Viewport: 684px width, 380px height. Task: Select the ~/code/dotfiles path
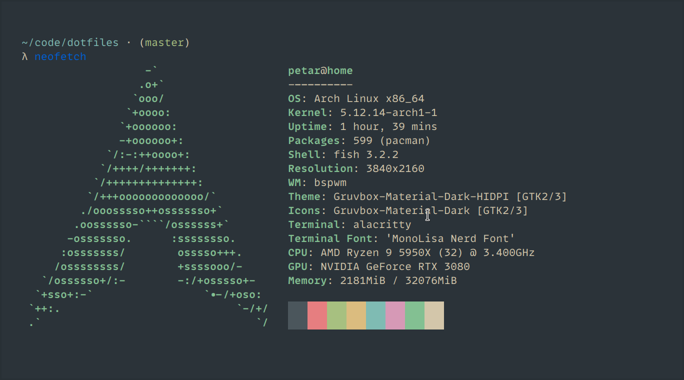click(x=69, y=42)
